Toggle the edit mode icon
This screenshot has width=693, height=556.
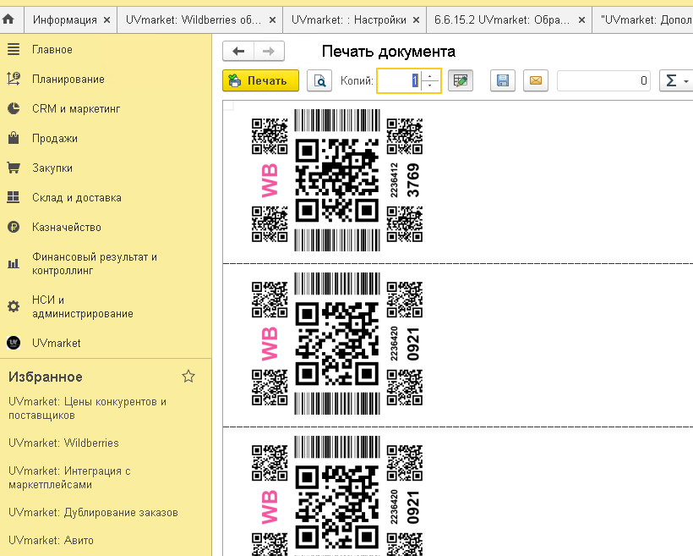[x=461, y=80]
